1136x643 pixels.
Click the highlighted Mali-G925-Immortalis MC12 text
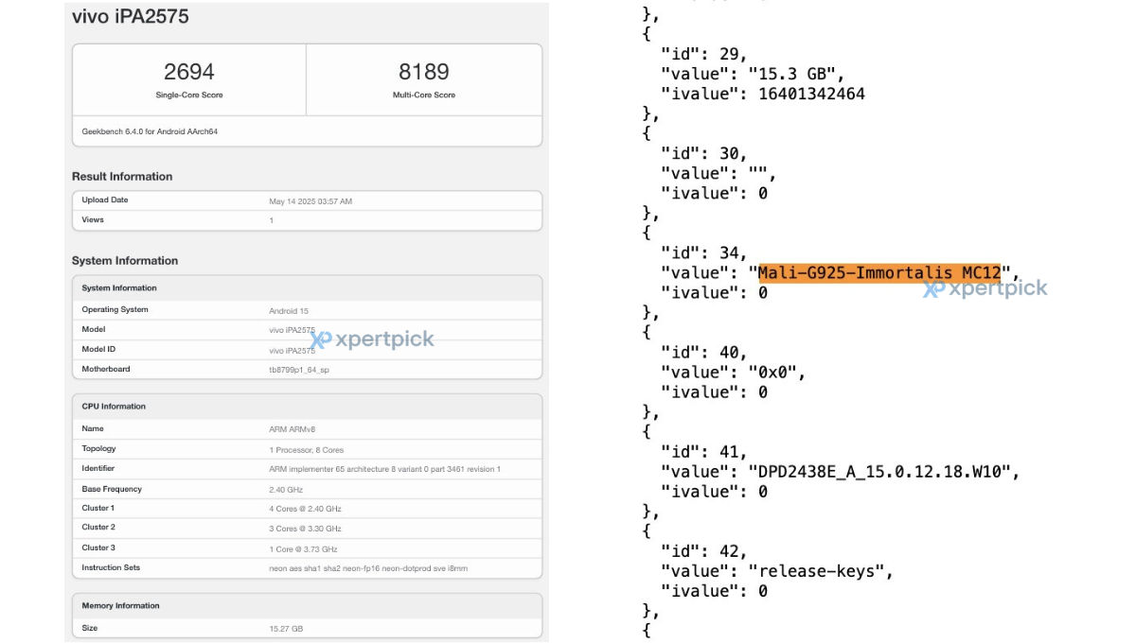(879, 273)
